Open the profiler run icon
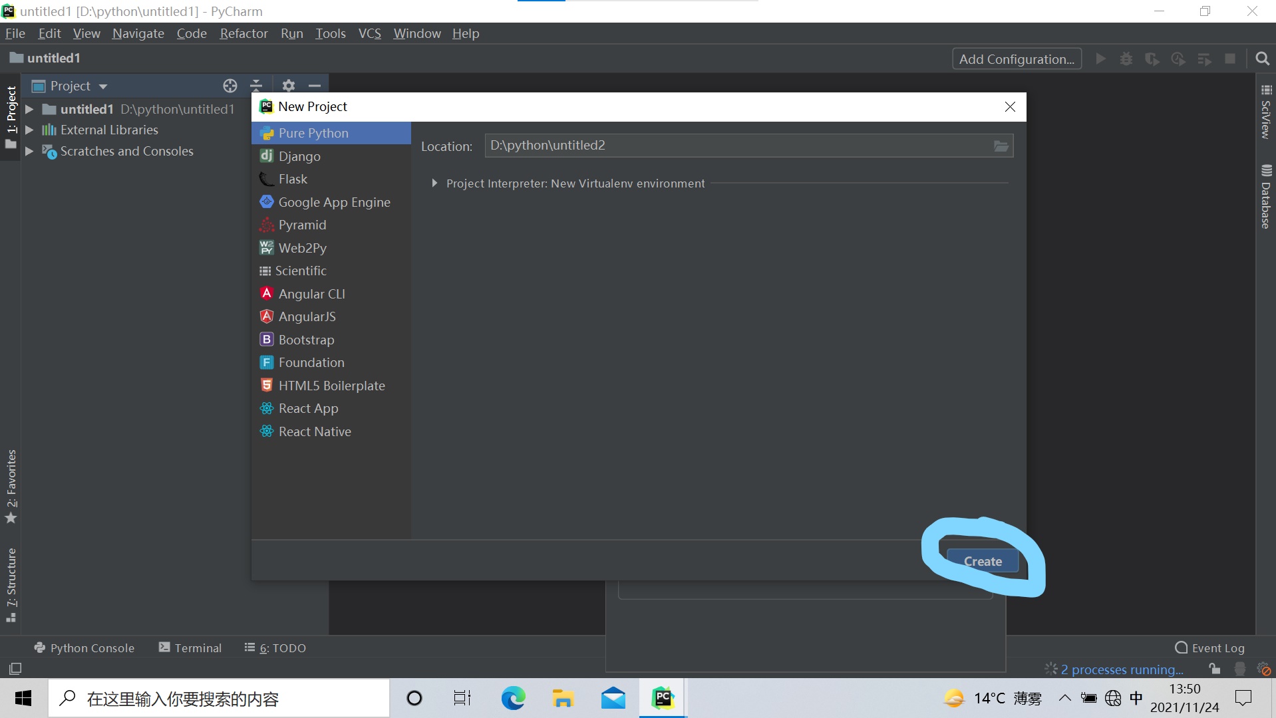 point(1178,59)
